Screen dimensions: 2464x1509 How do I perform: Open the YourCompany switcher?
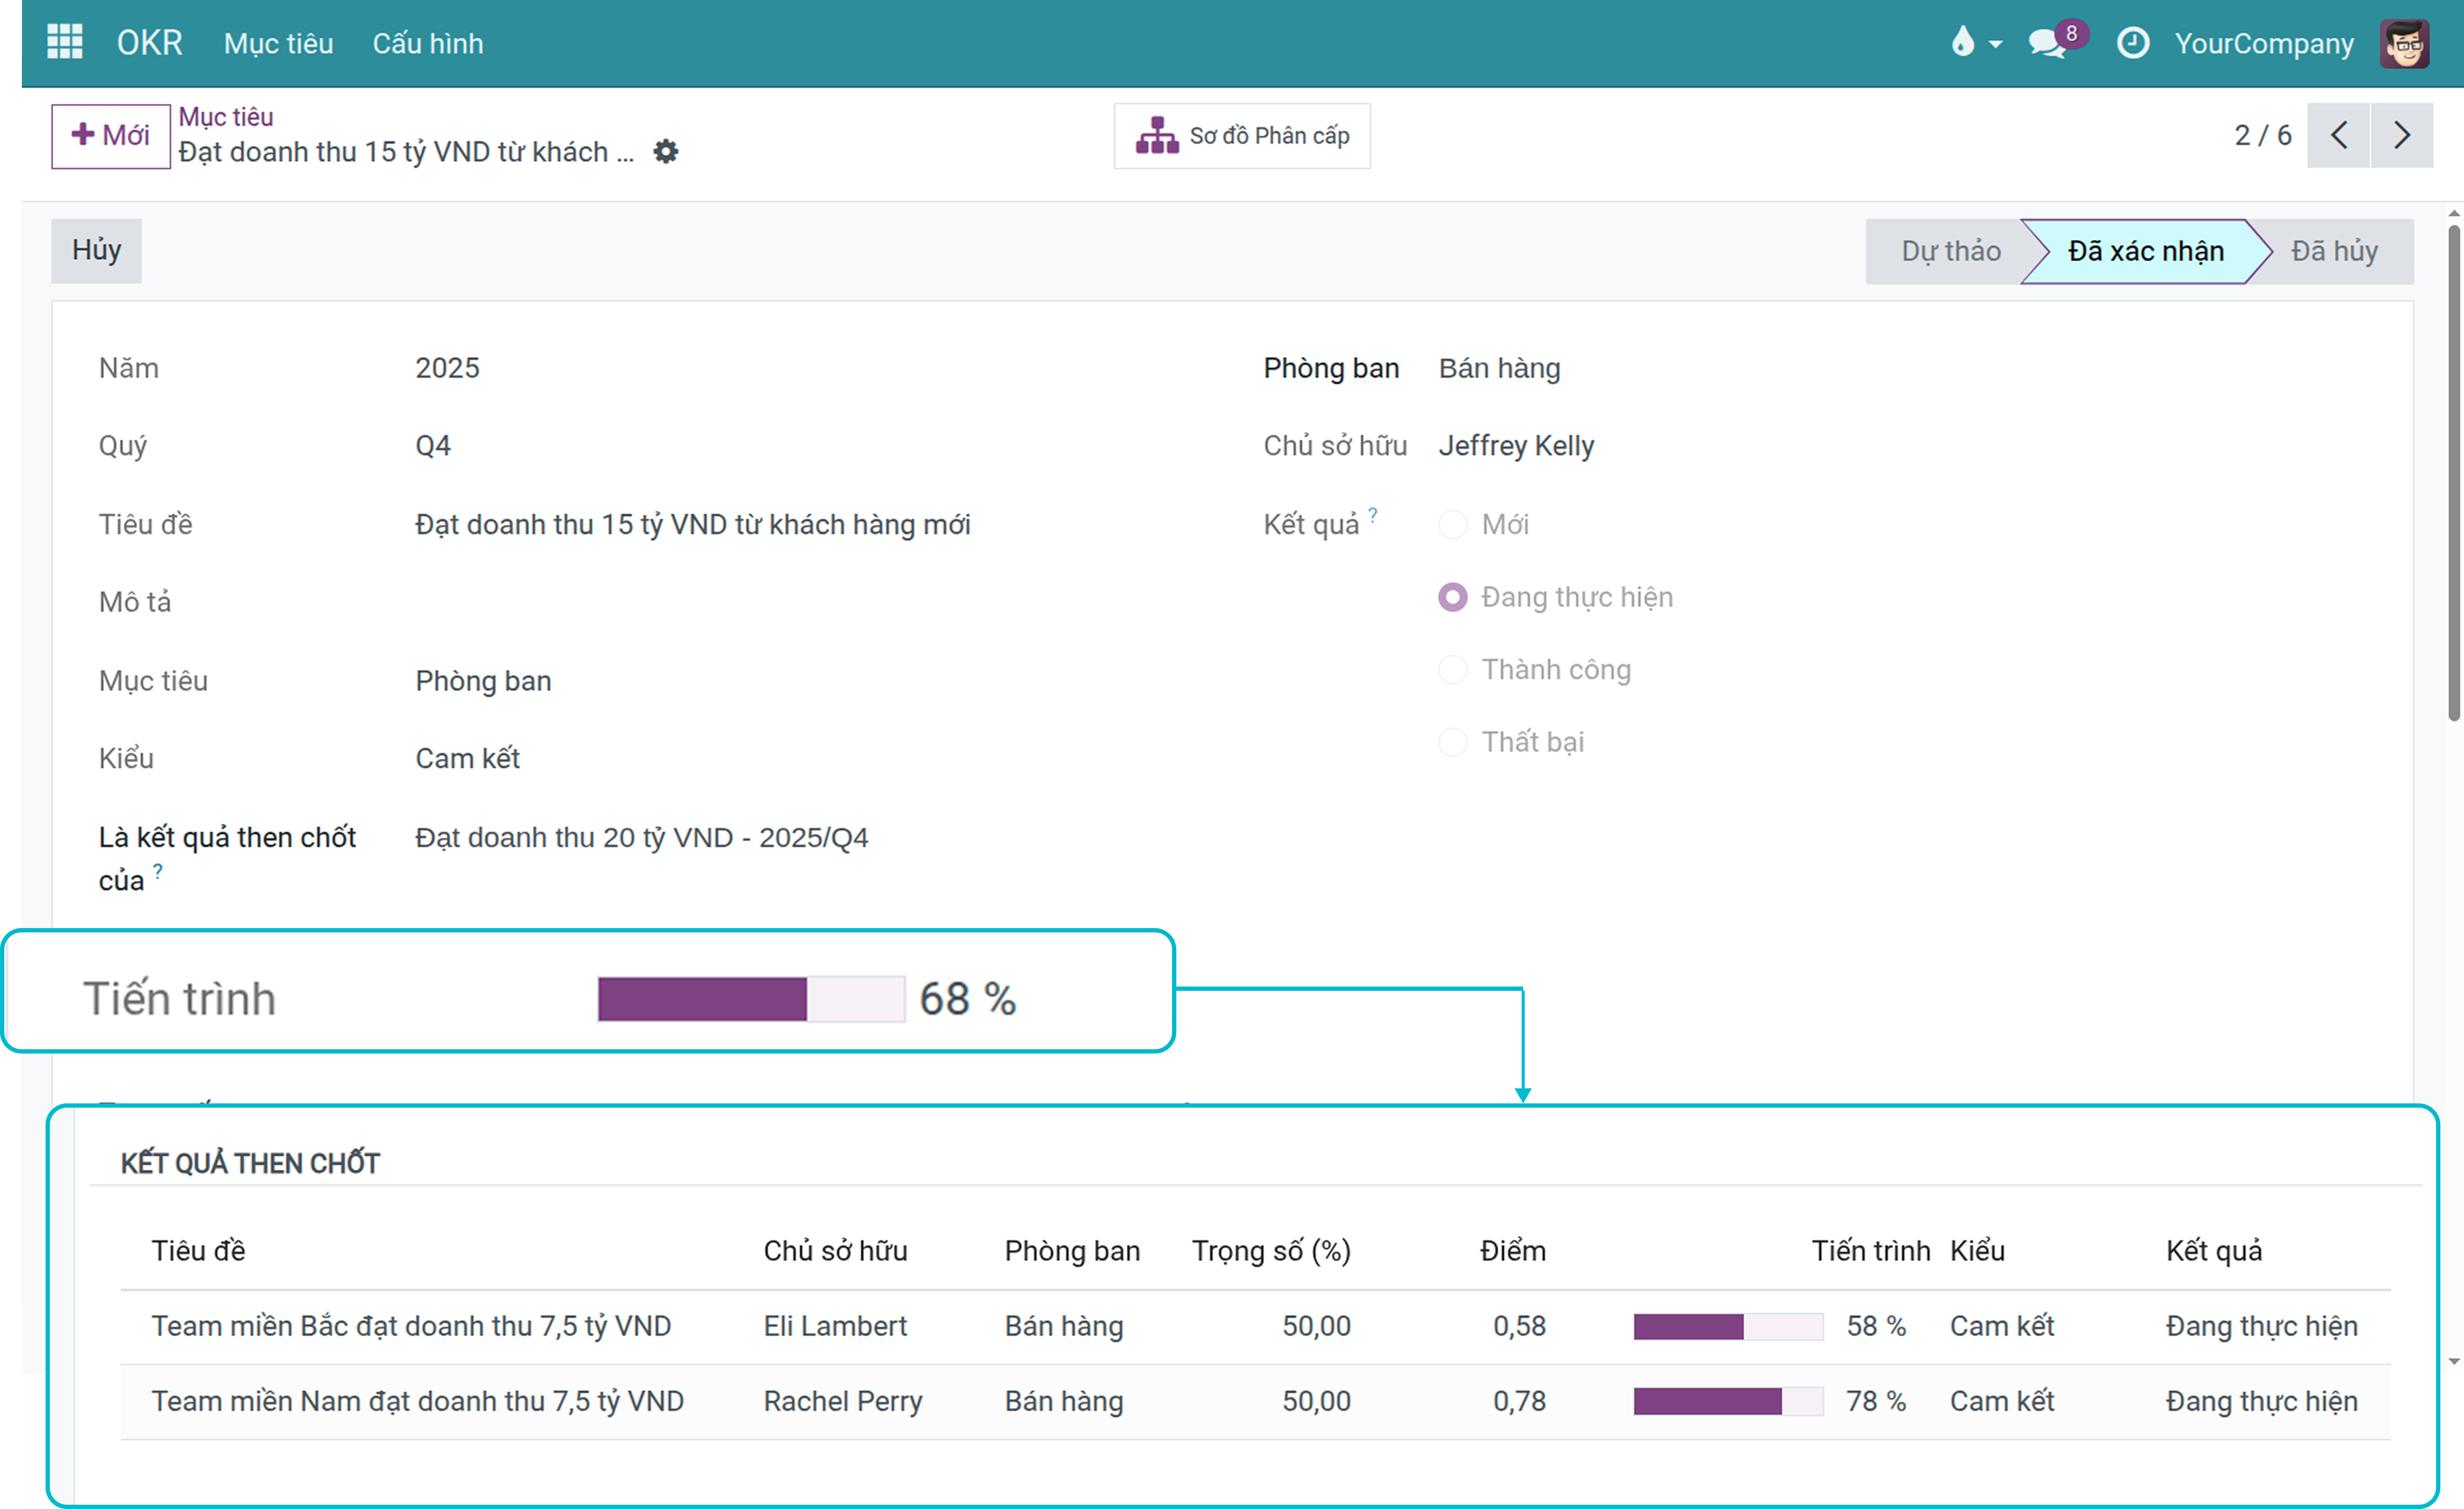point(2264,43)
